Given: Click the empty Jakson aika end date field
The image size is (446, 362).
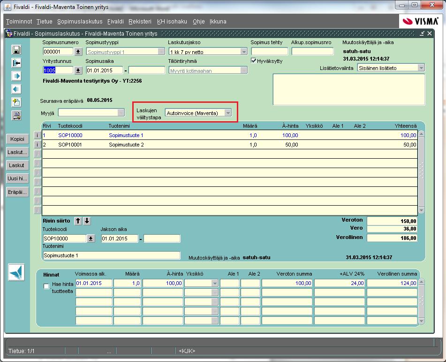Looking at the screenshot, I should (x=162, y=239).
